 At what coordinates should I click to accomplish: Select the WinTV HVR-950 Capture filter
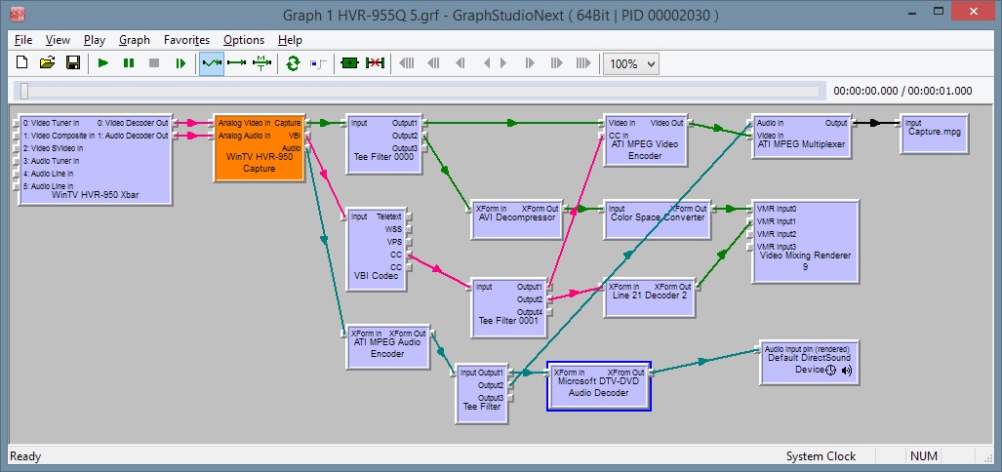(x=259, y=148)
